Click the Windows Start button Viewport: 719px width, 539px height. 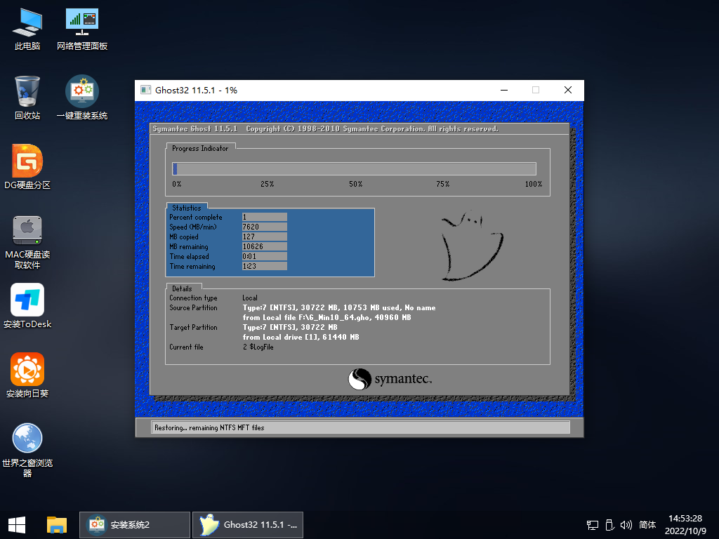coord(17,524)
